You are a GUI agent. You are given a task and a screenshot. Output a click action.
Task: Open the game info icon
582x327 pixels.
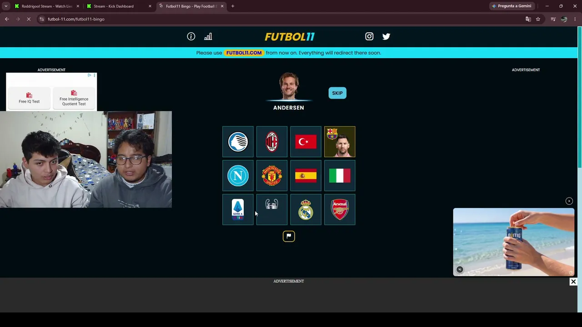coord(191,36)
